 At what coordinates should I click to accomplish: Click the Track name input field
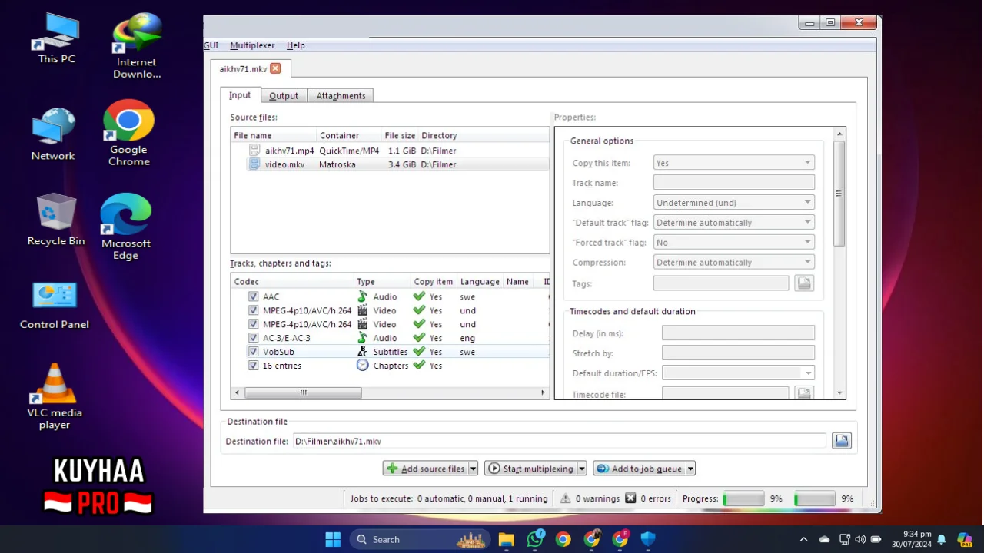[x=733, y=183]
